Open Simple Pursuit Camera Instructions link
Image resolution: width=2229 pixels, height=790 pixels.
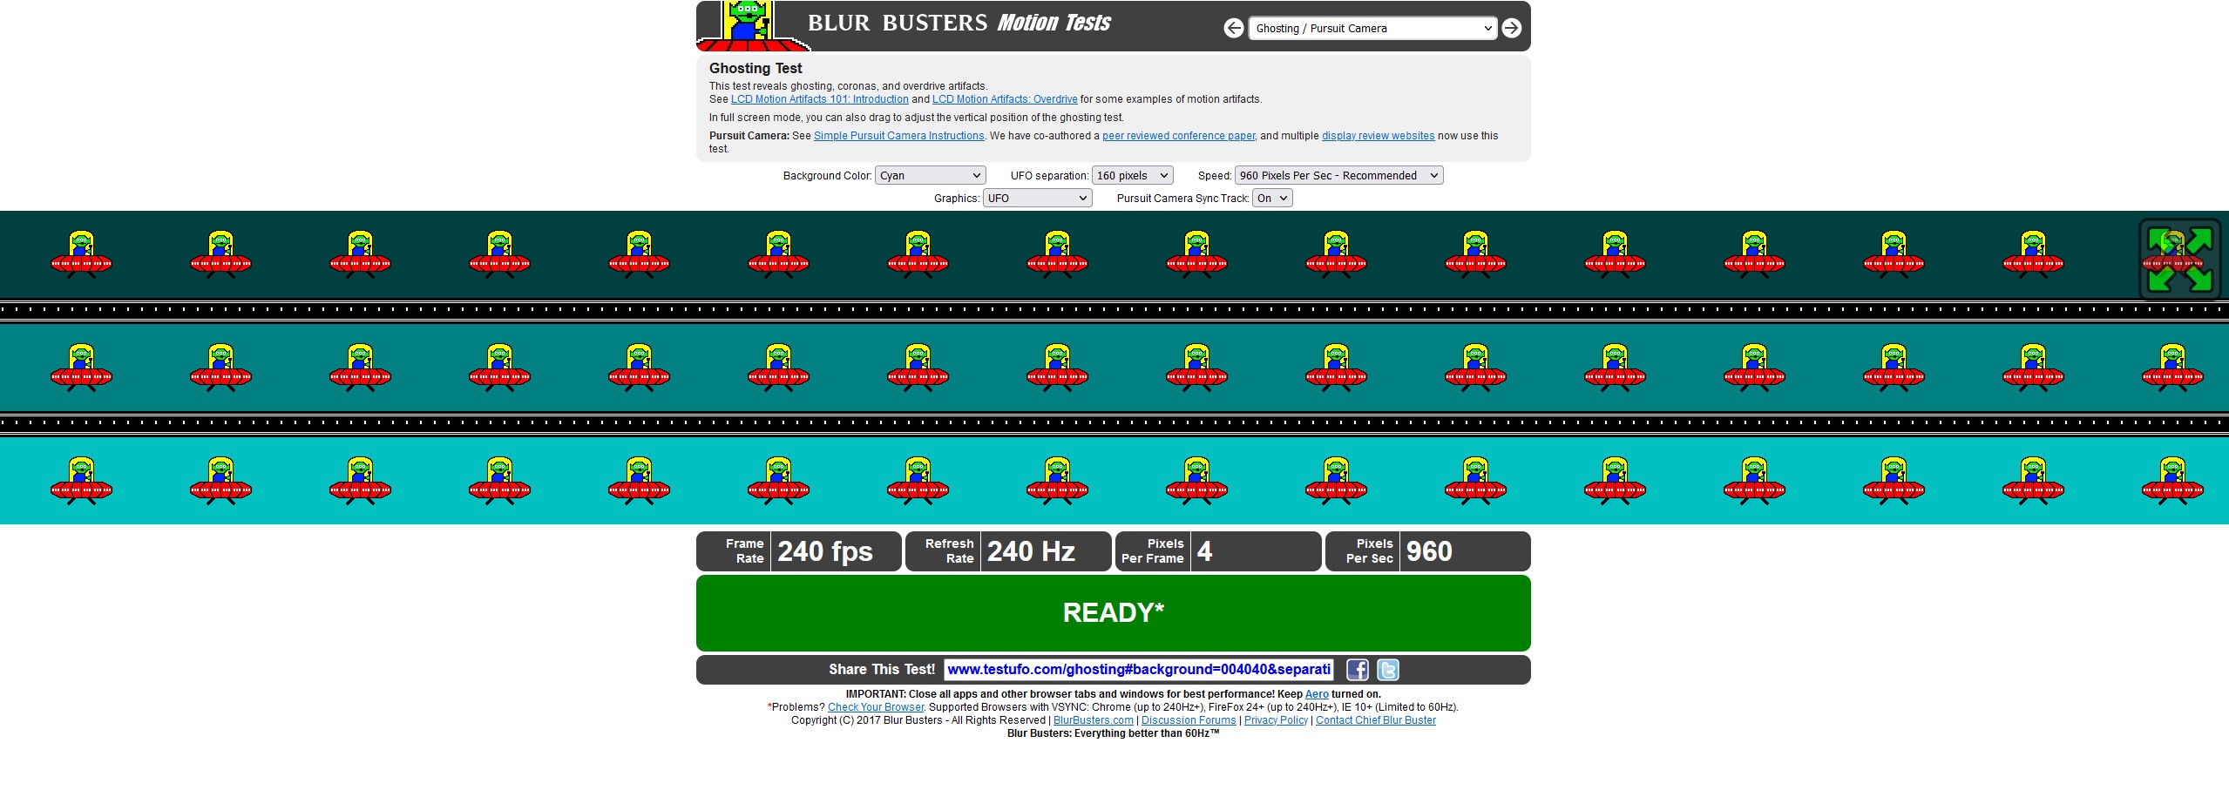coord(898,136)
